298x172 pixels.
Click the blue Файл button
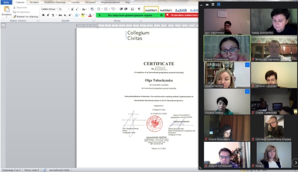pos(6,2)
